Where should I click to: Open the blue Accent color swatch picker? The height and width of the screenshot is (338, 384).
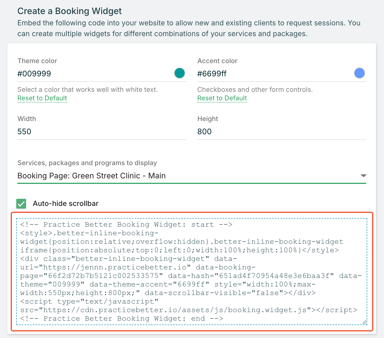click(x=359, y=73)
